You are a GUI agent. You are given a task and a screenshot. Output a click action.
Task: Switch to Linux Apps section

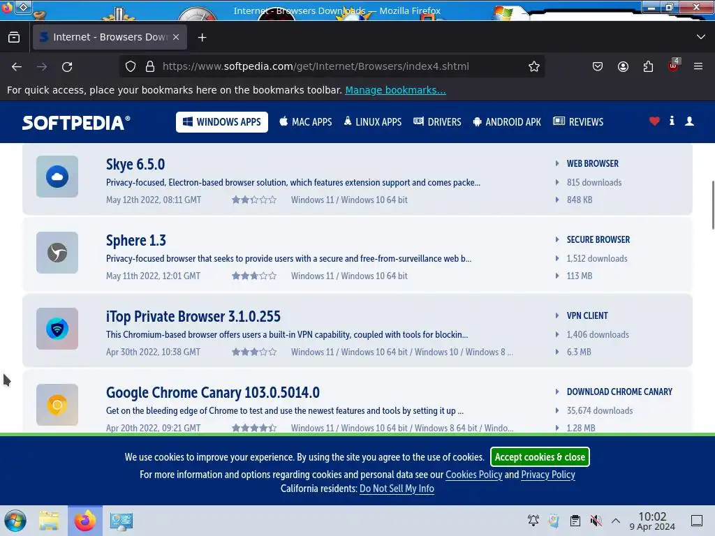[373, 122]
